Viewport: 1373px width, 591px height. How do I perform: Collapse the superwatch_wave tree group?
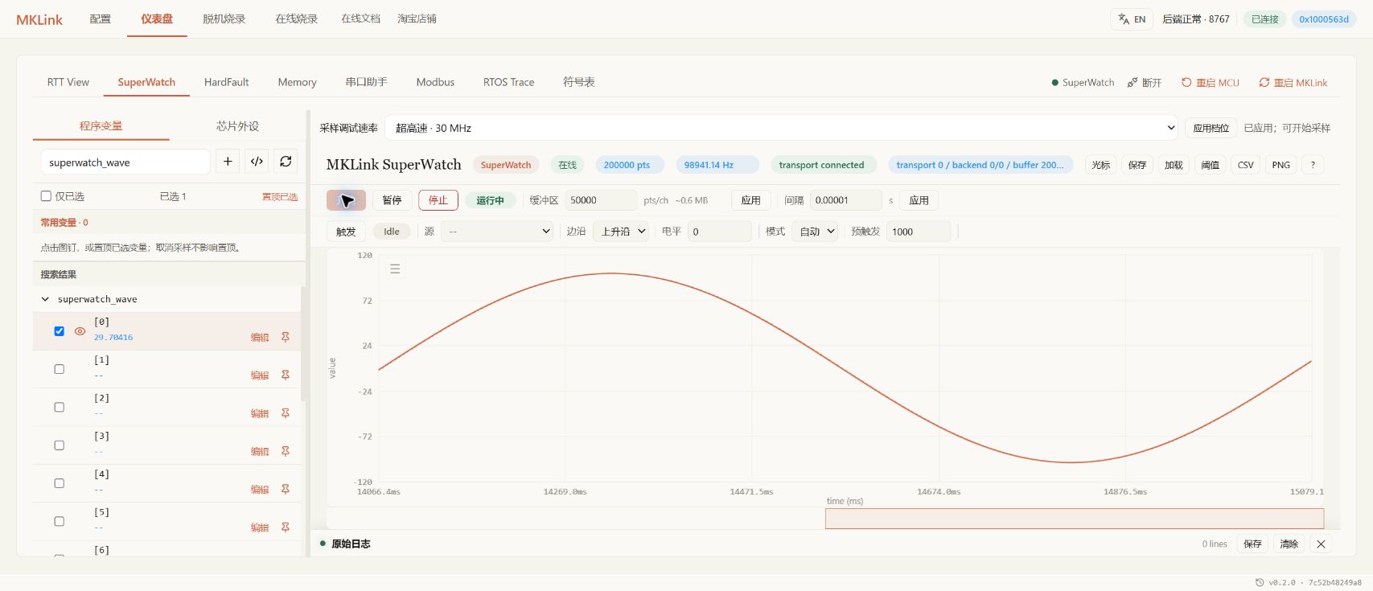tap(45, 299)
